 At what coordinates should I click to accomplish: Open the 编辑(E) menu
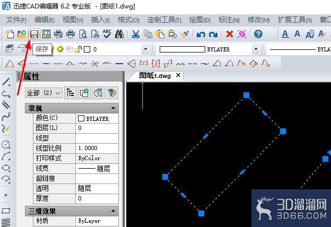45,20
